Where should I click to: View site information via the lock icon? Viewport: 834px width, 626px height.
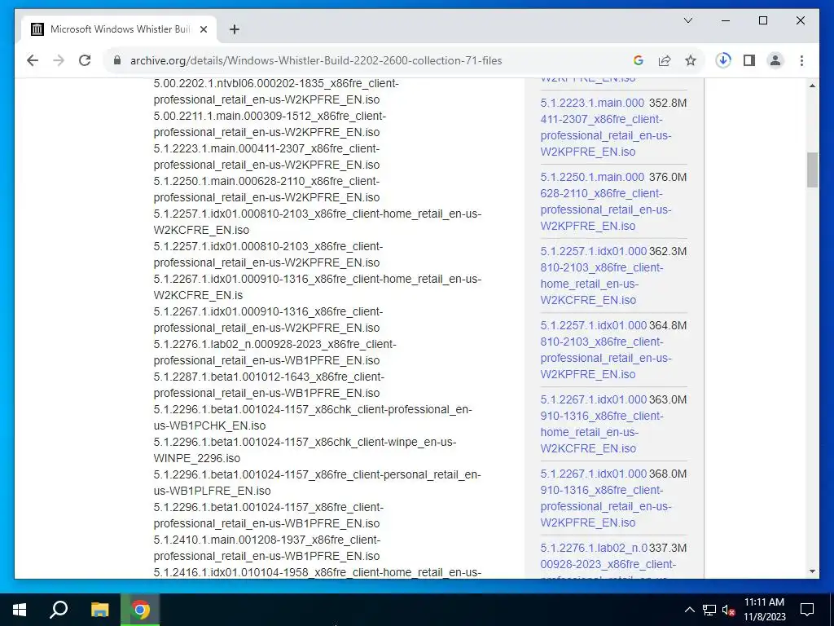click(117, 60)
